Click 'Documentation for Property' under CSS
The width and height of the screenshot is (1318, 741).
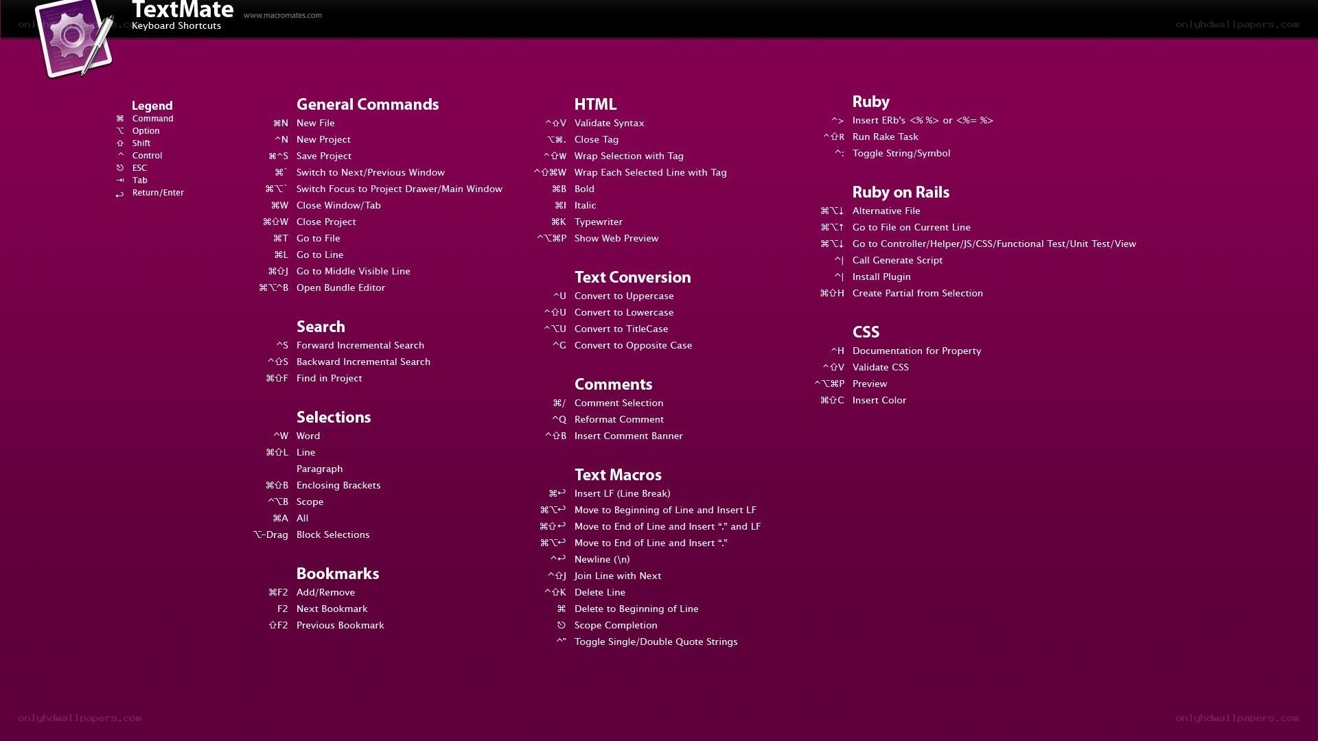click(917, 351)
